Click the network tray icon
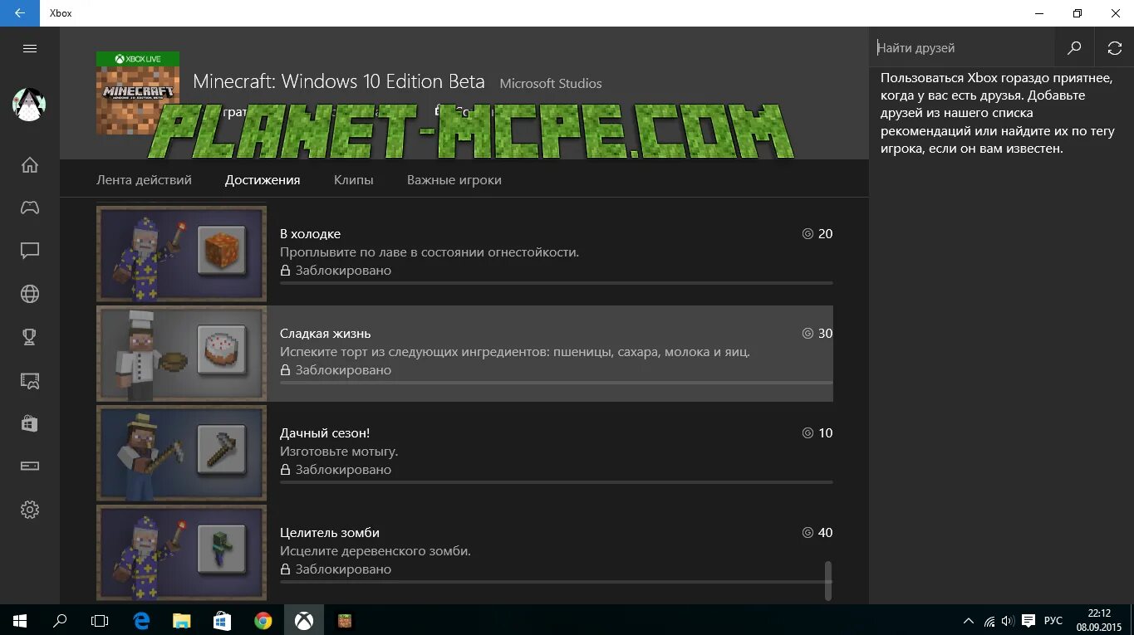This screenshot has height=635, width=1134. pos(989,620)
